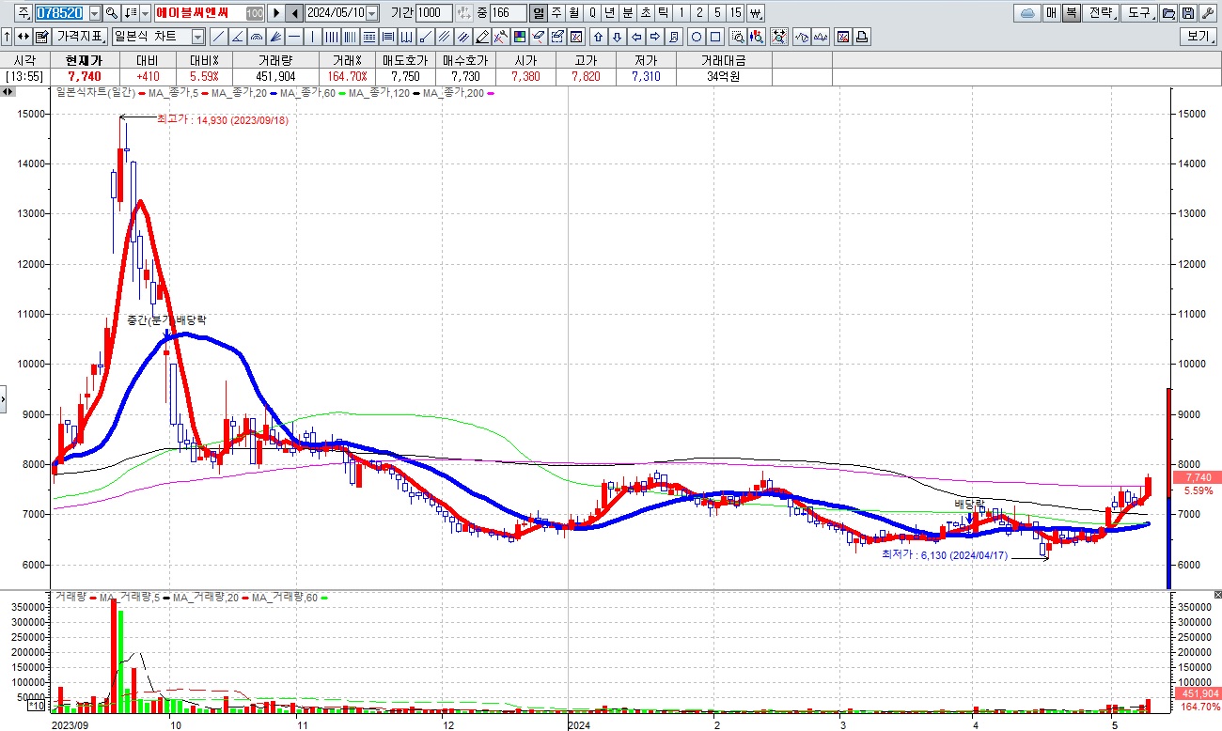Screen dimensions: 1222x731
Task: Toggle weekly (주) chart period
Action: coord(556,13)
